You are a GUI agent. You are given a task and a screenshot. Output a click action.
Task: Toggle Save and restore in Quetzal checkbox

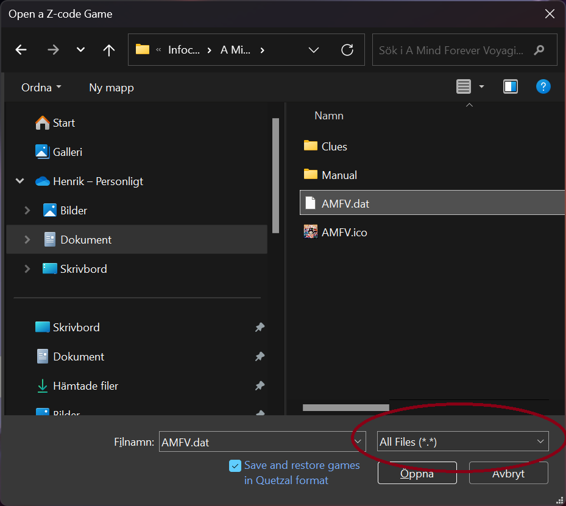point(235,466)
